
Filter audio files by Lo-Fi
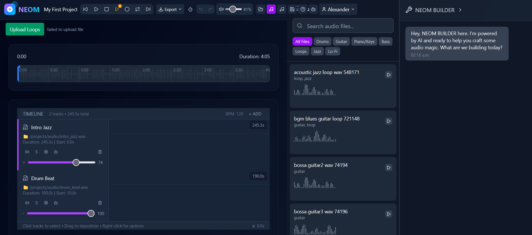[333, 52]
